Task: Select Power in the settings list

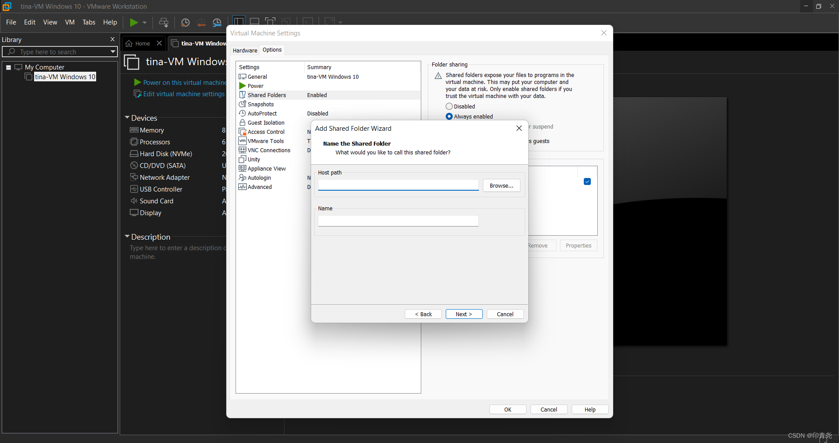Action: [x=255, y=86]
